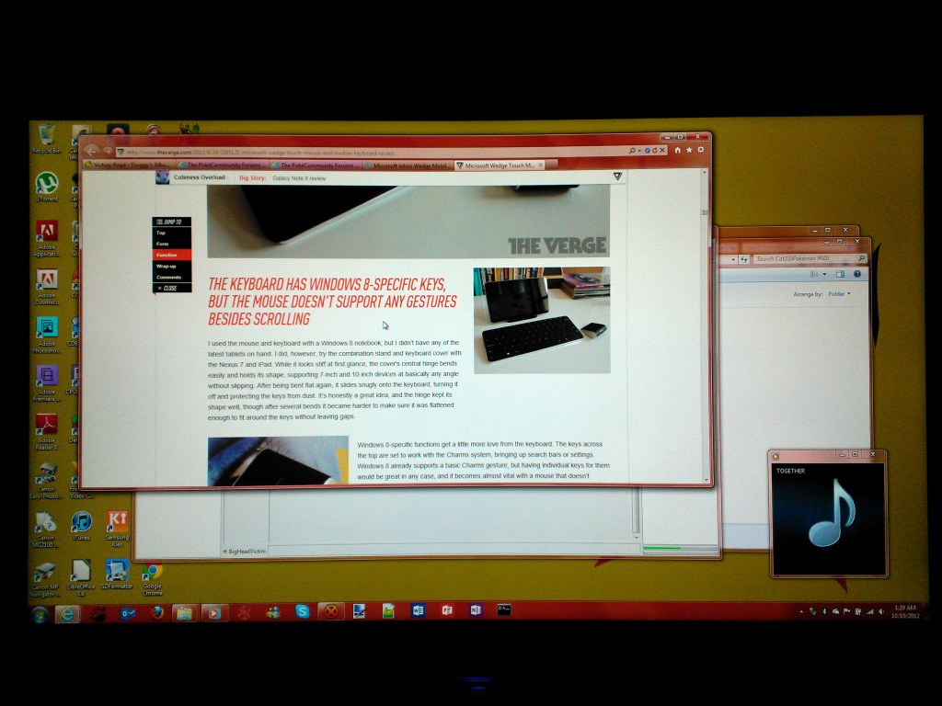Open the uTorrent desktop icon
This screenshot has height=706, width=942.
click(x=46, y=185)
